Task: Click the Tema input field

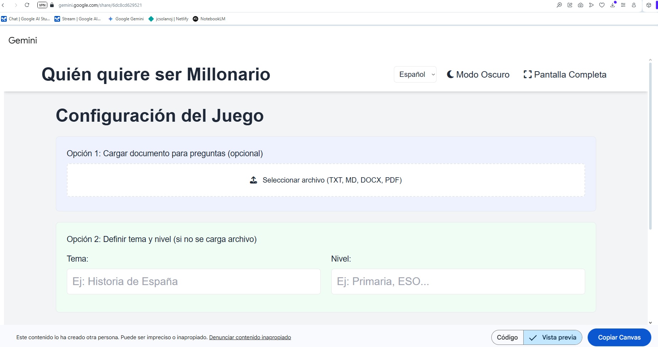Action: 194,282
